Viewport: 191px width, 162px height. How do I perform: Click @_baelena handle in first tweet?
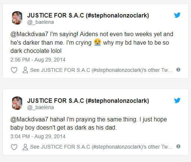coord(41,22)
